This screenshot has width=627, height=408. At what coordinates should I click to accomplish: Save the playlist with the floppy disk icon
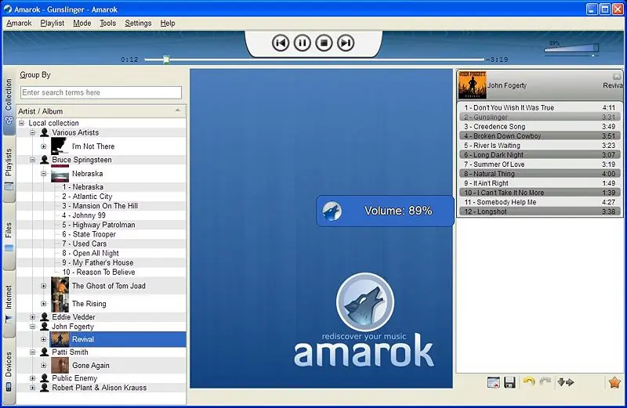[x=509, y=382]
